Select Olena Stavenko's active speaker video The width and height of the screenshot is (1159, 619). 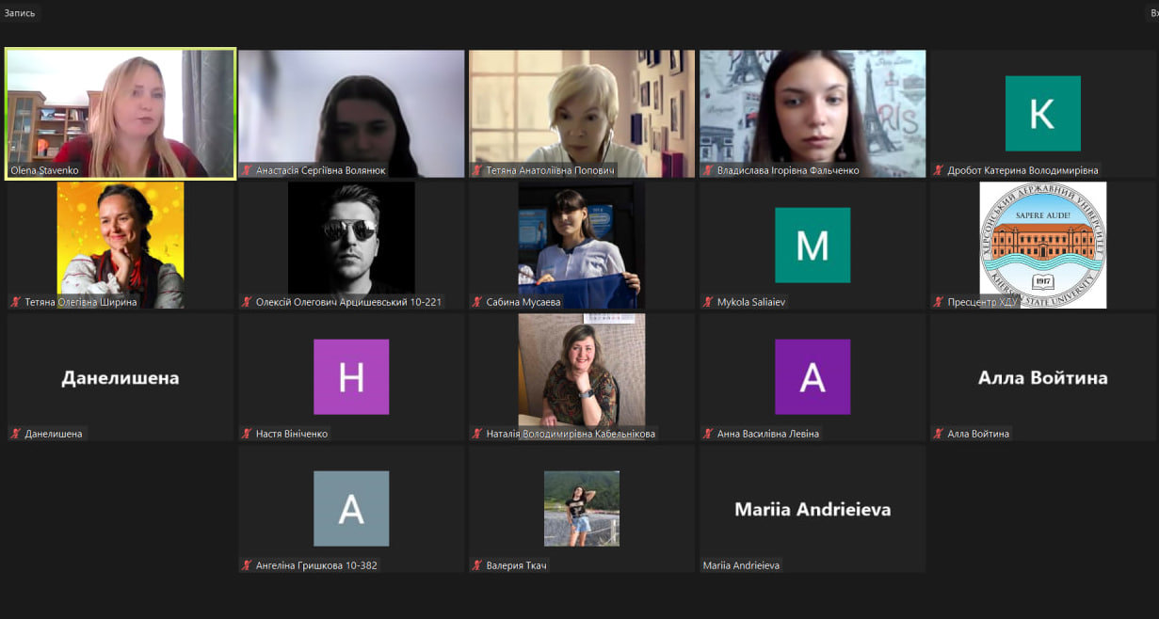121,114
